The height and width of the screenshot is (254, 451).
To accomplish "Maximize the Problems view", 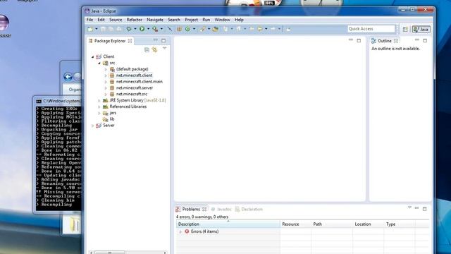I will tap(424, 209).
